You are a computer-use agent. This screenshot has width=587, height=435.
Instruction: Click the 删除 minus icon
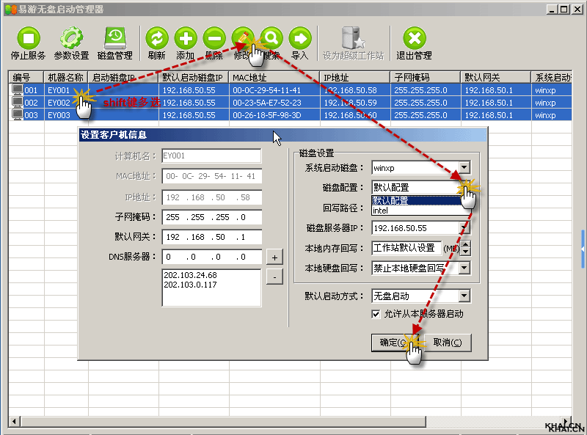tap(214, 40)
